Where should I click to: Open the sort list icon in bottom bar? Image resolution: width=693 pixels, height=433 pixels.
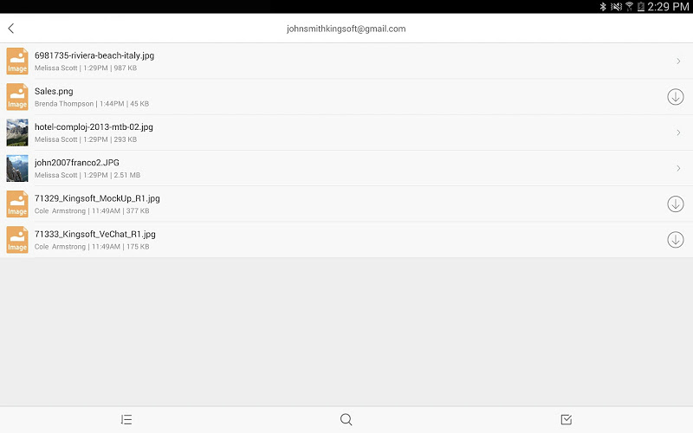click(126, 419)
